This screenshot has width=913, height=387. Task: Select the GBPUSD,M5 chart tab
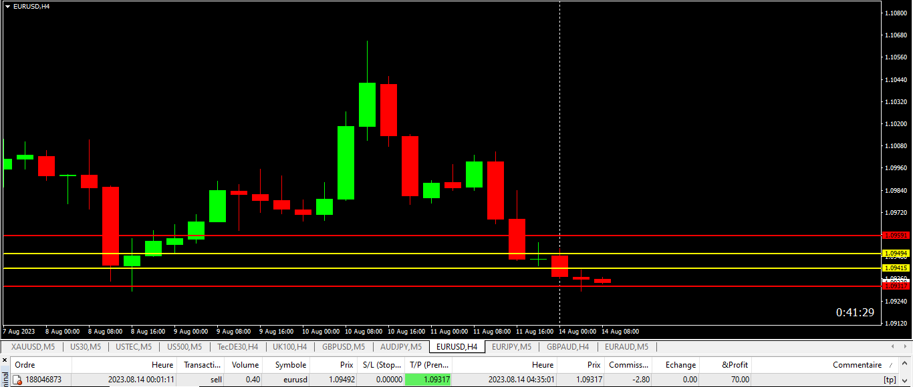(x=344, y=347)
